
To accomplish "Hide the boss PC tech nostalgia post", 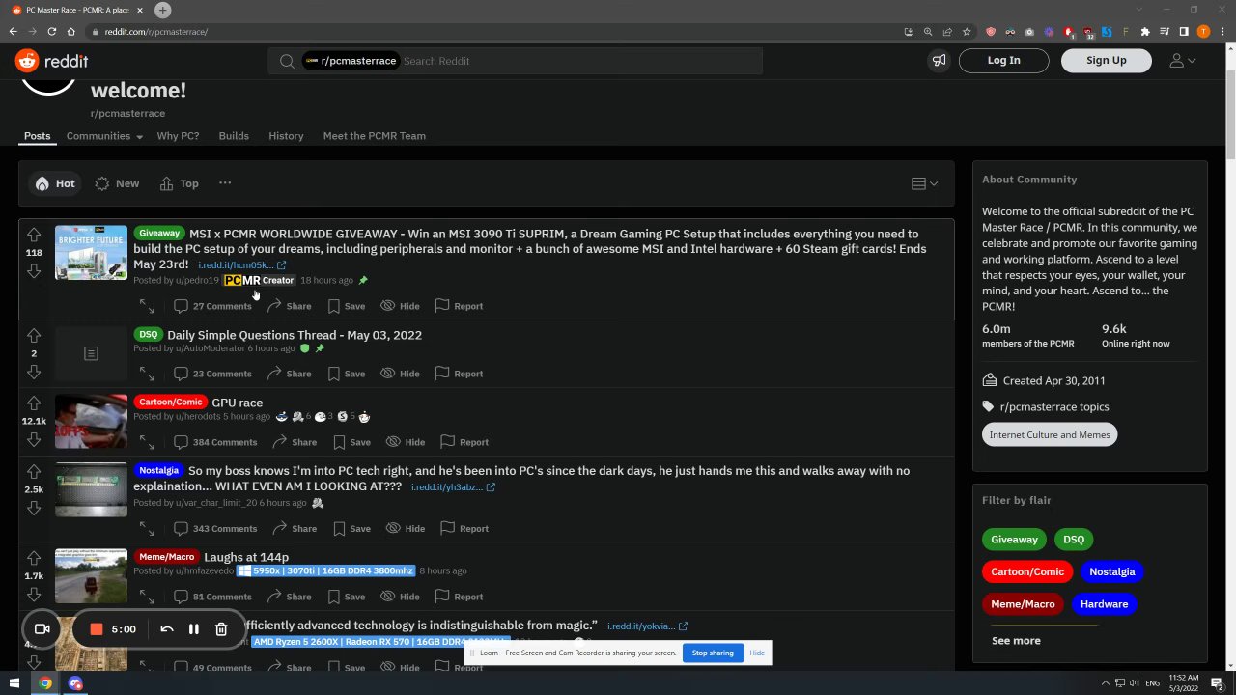I will point(406,529).
